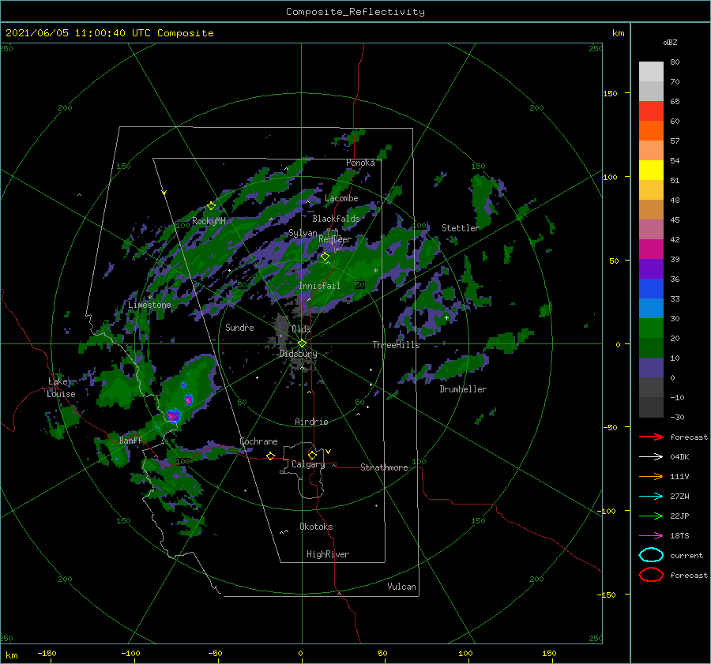
Task: Click the green 22JP arrow icon
Action: [x=651, y=516]
